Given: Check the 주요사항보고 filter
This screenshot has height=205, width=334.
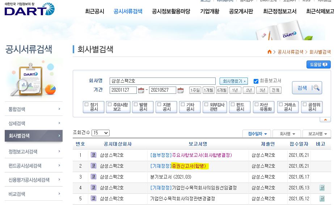Looking at the screenshot, I should click(x=110, y=104).
